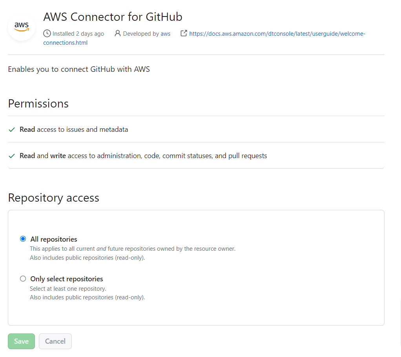
Task: Click the Only select repositories label
Action: [x=67, y=279]
